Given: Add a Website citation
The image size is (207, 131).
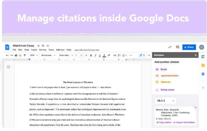Looking at the screenshot, I should [163, 82].
